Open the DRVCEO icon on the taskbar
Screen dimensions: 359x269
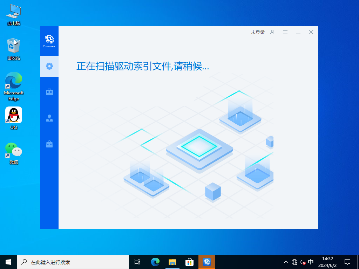[x=207, y=262]
